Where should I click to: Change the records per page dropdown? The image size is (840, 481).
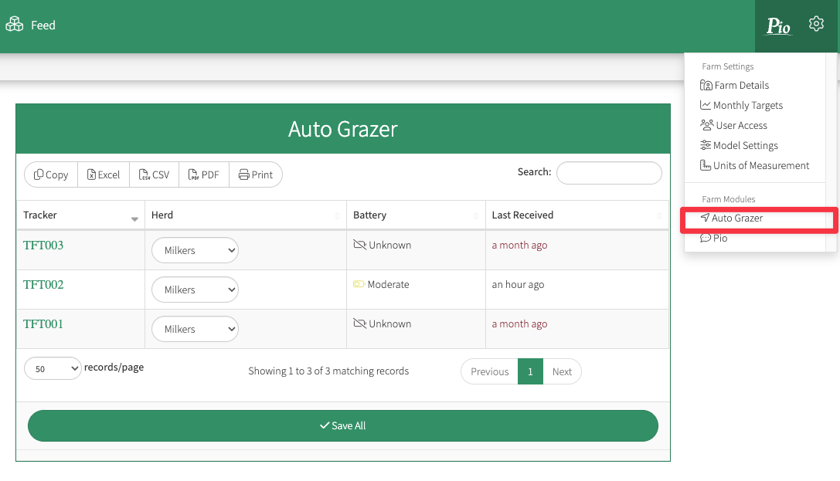tap(53, 368)
